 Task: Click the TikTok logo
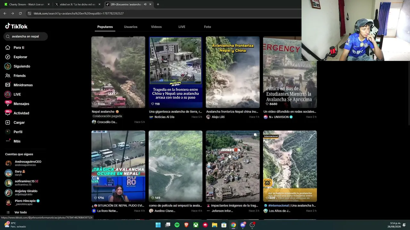16,26
